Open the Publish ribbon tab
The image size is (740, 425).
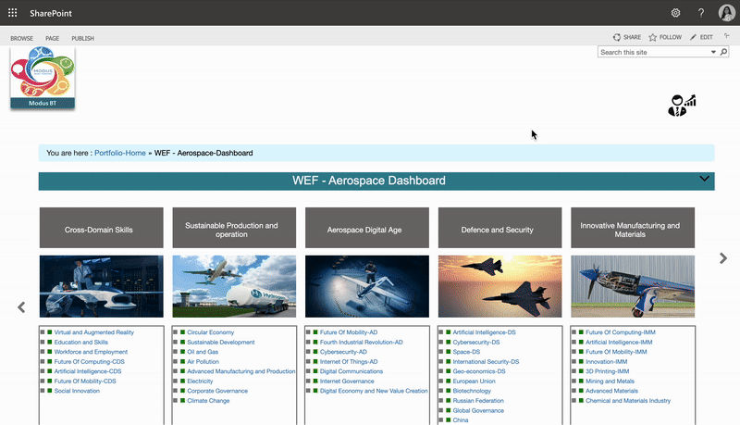tap(82, 38)
